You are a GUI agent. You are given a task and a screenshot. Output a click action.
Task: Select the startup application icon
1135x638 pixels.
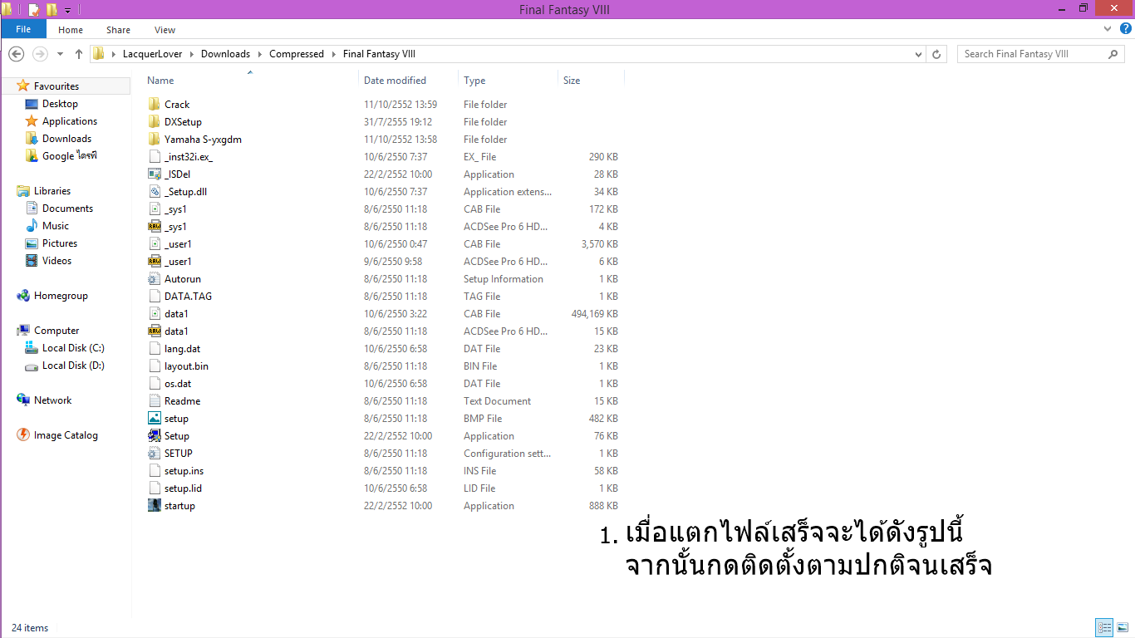click(155, 506)
